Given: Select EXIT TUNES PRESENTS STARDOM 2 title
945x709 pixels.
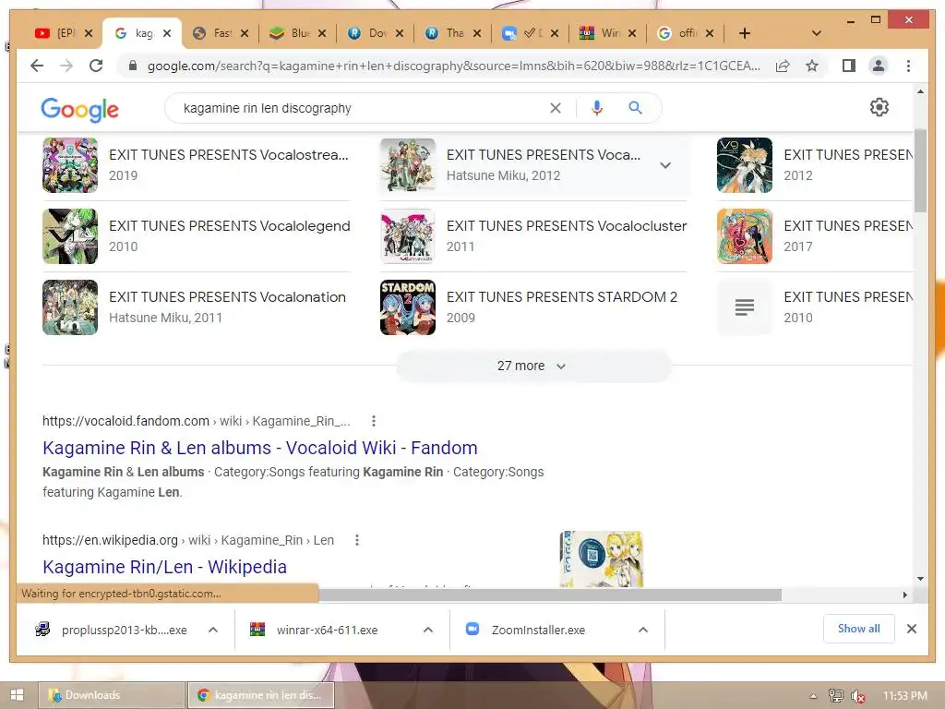Looking at the screenshot, I should pos(562,297).
